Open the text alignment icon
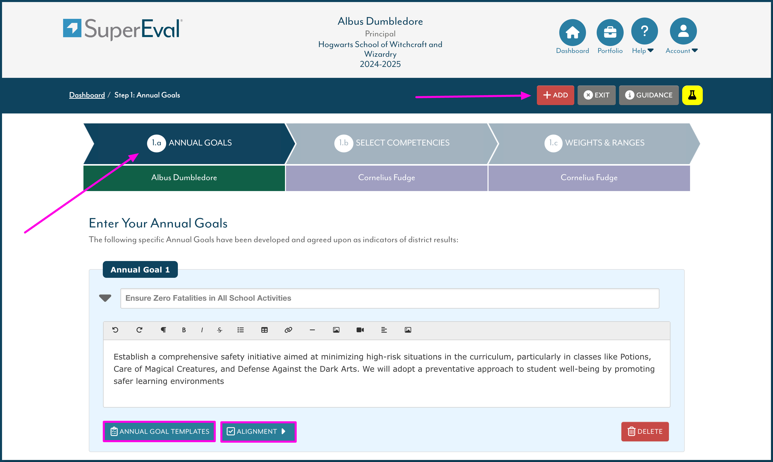This screenshot has width=773, height=462. [384, 330]
